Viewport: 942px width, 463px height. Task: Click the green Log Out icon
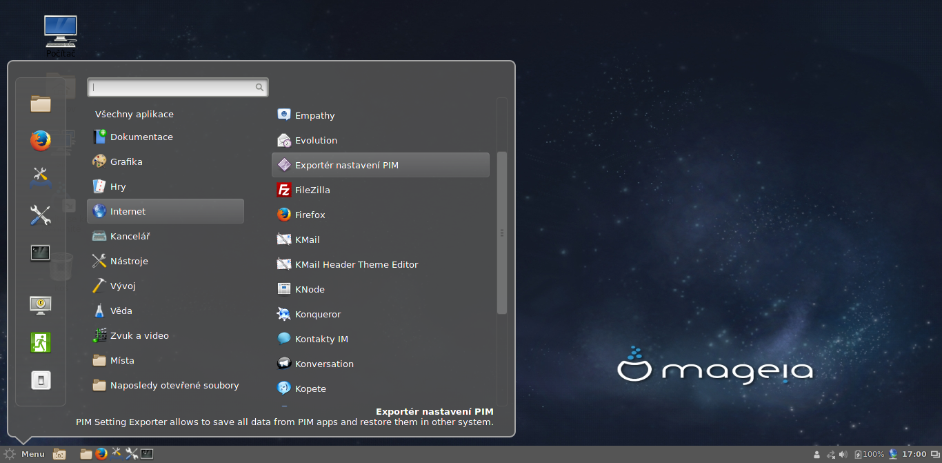pyautogui.click(x=41, y=342)
